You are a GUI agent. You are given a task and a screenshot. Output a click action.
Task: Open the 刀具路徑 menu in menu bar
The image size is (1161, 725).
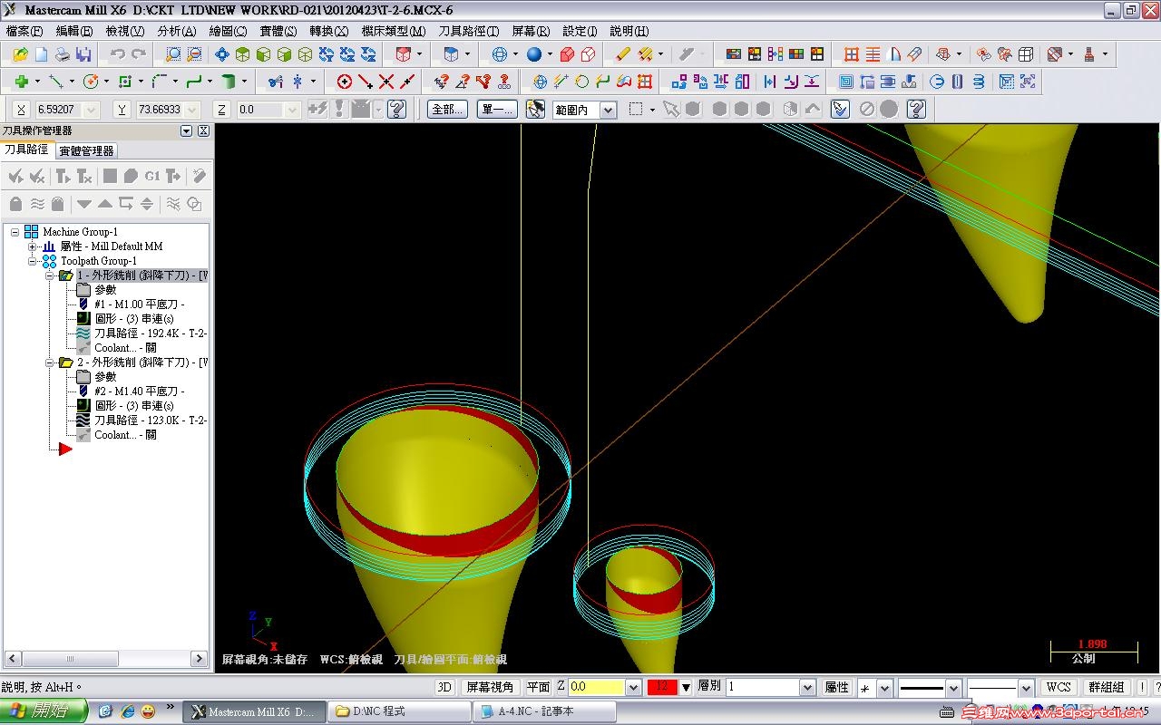(468, 31)
